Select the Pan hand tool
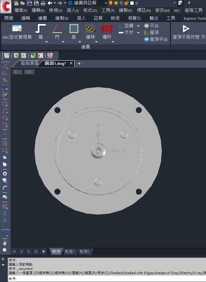 coord(5,243)
